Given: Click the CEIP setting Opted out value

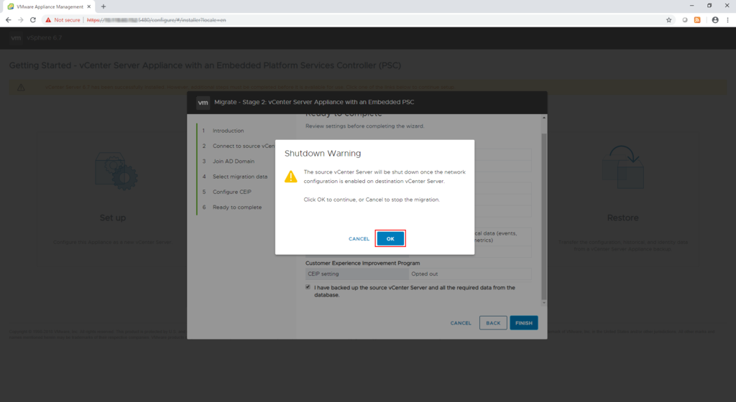Looking at the screenshot, I should pyautogui.click(x=424, y=274).
